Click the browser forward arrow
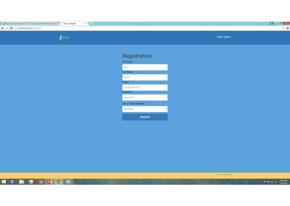The height and width of the screenshot is (206, 290). coord(7,28)
